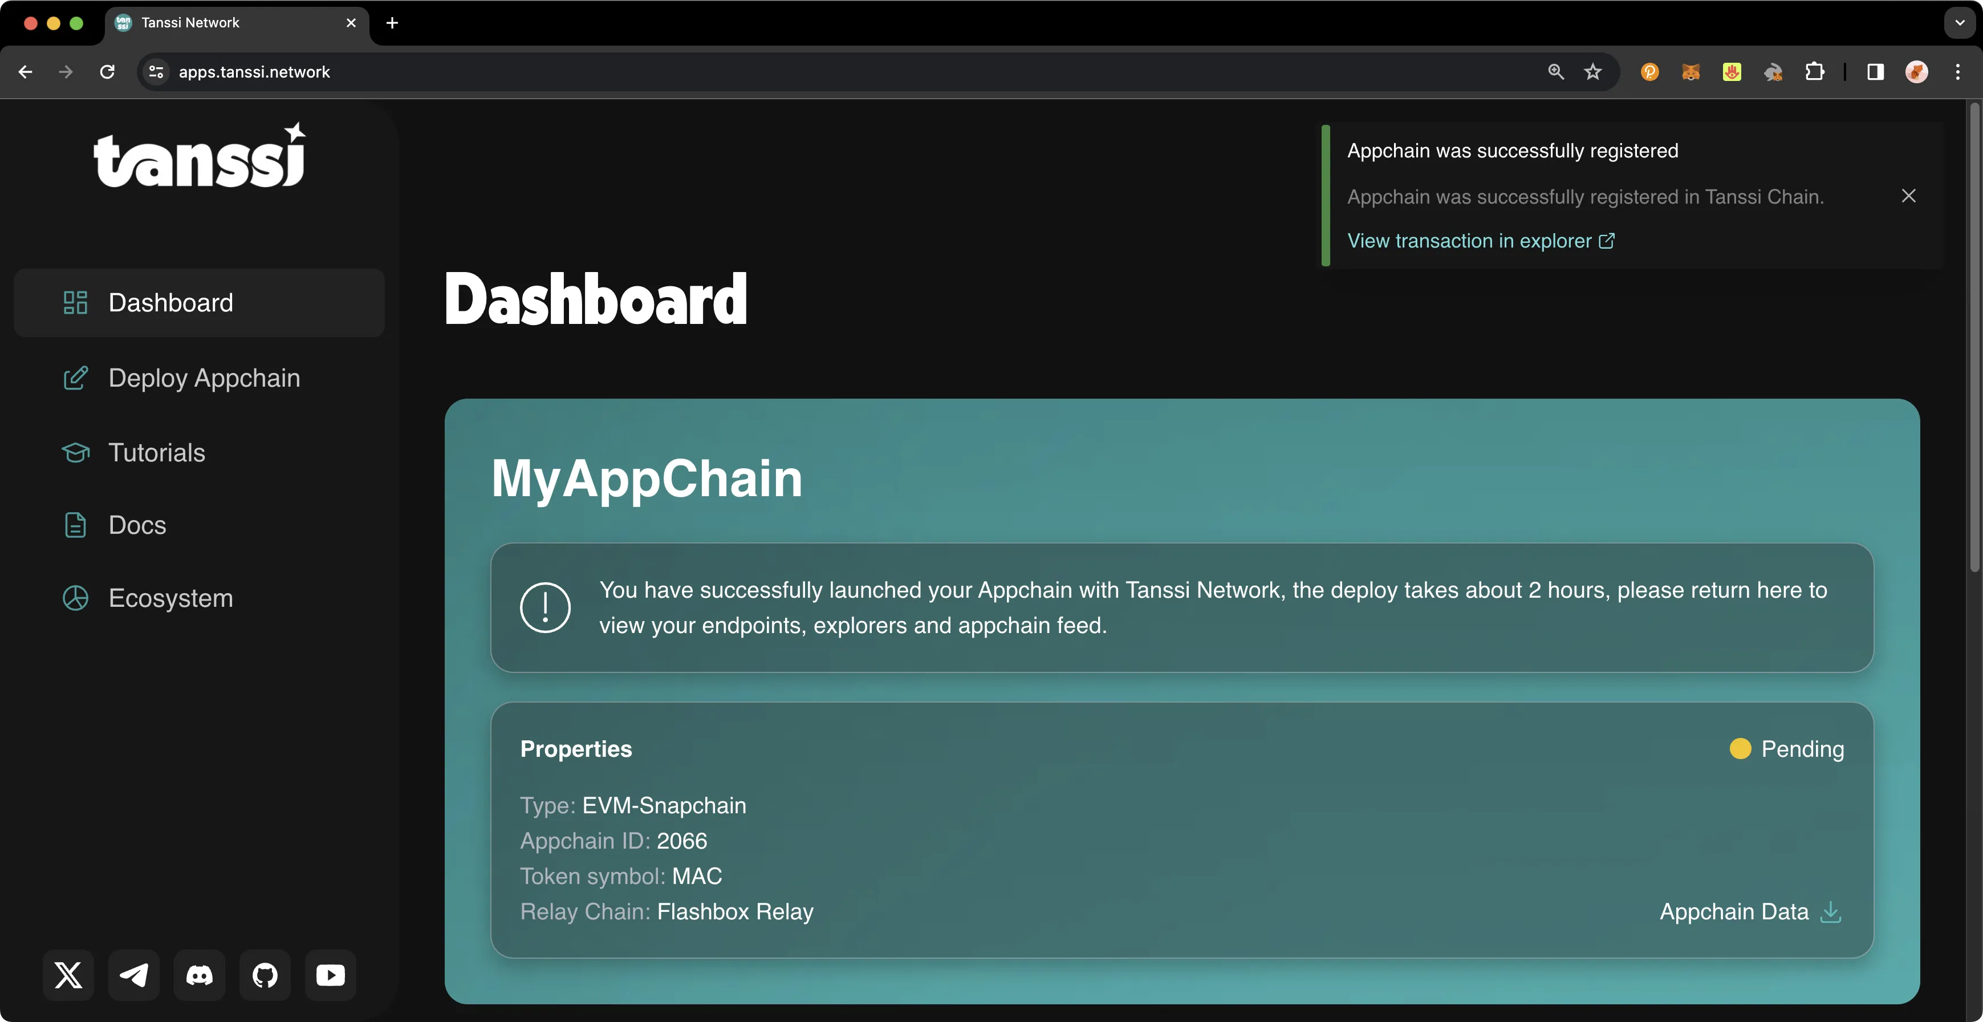
Task: Click the Tanssi logo
Action: pos(200,155)
